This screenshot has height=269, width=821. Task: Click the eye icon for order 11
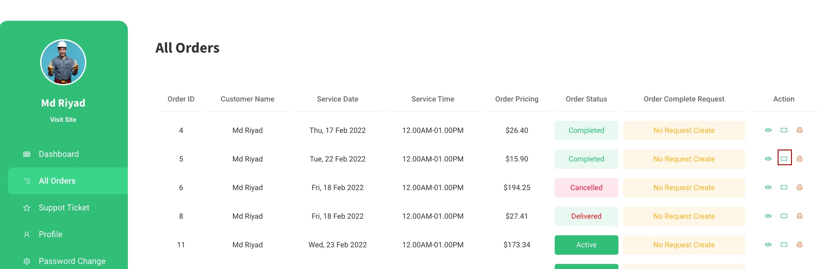(x=768, y=245)
